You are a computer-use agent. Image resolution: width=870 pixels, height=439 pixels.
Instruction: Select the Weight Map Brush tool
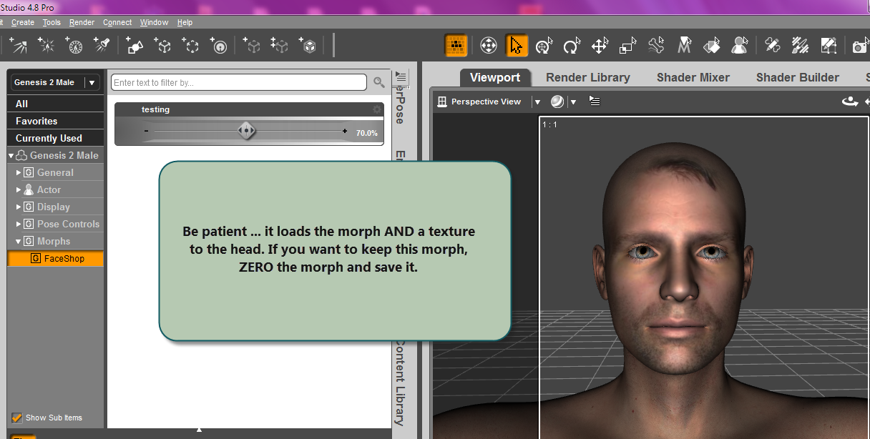tap(801, 46)
